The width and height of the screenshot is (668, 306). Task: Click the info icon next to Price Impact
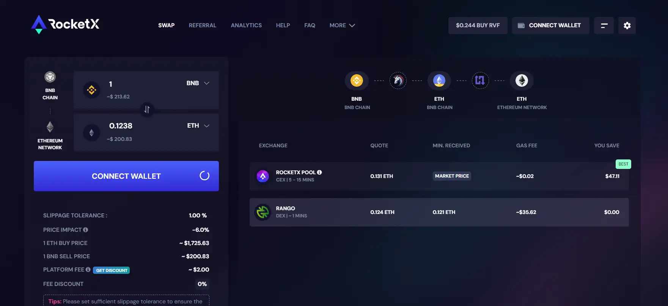(x=86, y=230)
